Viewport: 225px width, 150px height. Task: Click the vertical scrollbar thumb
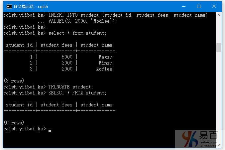tap(219, 47)
